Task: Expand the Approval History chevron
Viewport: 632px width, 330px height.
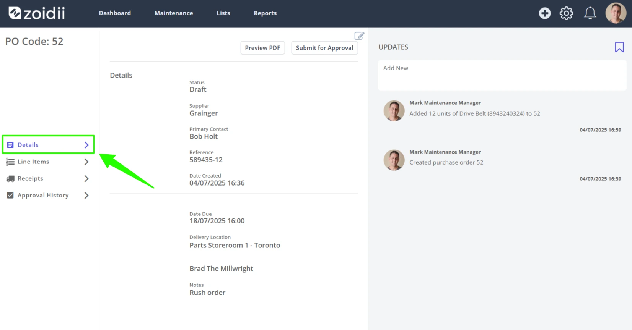Action: (86, 196)
